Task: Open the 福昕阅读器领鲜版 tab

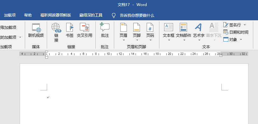Action: tap(56, 15)
